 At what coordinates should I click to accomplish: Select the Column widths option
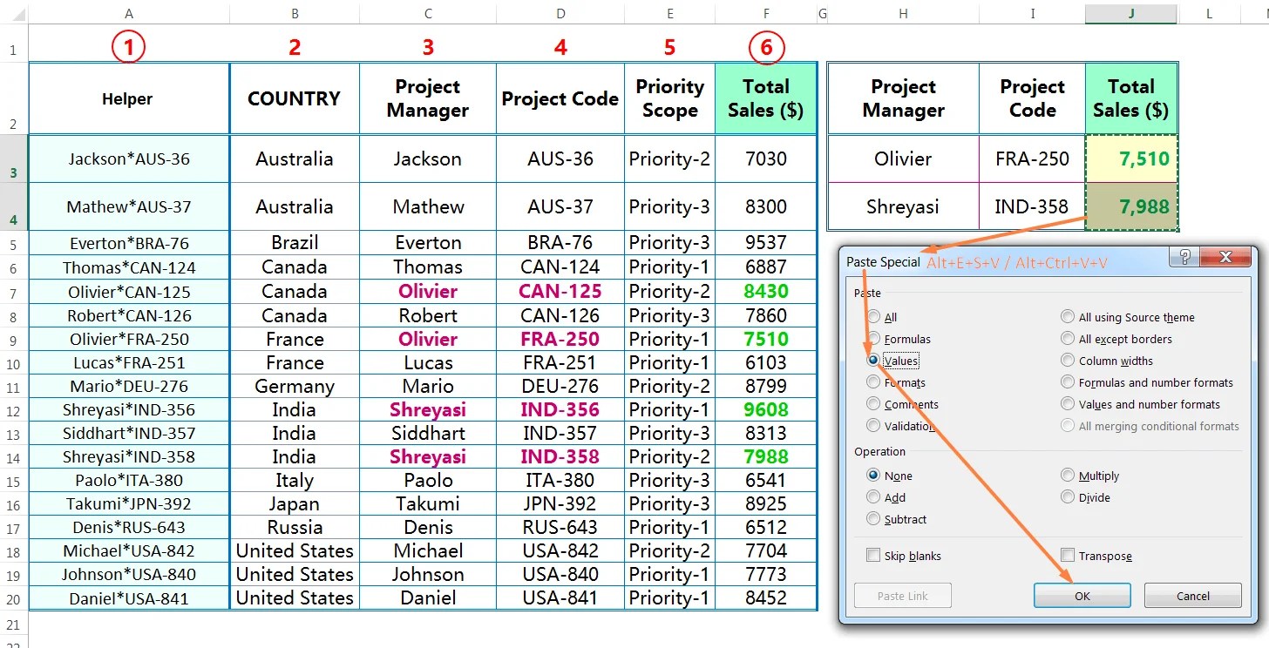(1067, 360)
